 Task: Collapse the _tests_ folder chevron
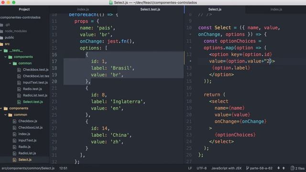point(1,51)
